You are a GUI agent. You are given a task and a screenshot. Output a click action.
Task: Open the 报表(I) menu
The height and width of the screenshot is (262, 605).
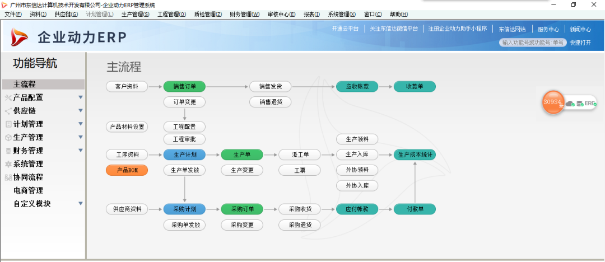point(311,14)
